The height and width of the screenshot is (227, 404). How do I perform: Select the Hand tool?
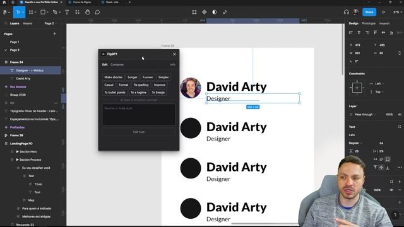coord(87,12)
